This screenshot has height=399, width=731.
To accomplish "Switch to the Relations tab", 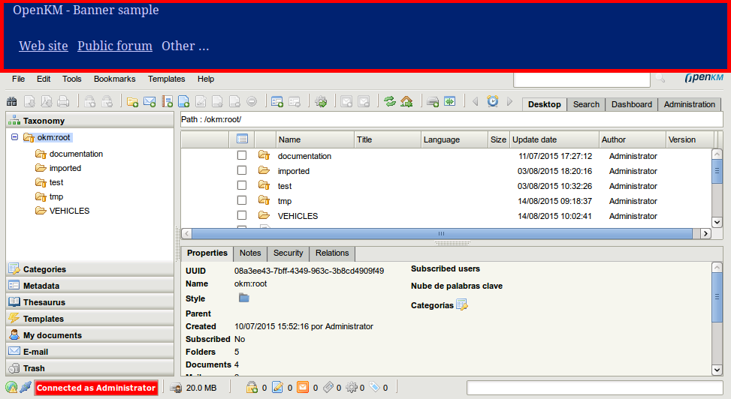I will coord(332,253).
